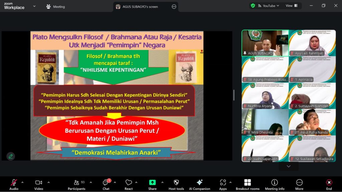Image resolution: width=342 pixels, height=192 pixels.
Task: Open the View layout menu
Action: point(290,5)
